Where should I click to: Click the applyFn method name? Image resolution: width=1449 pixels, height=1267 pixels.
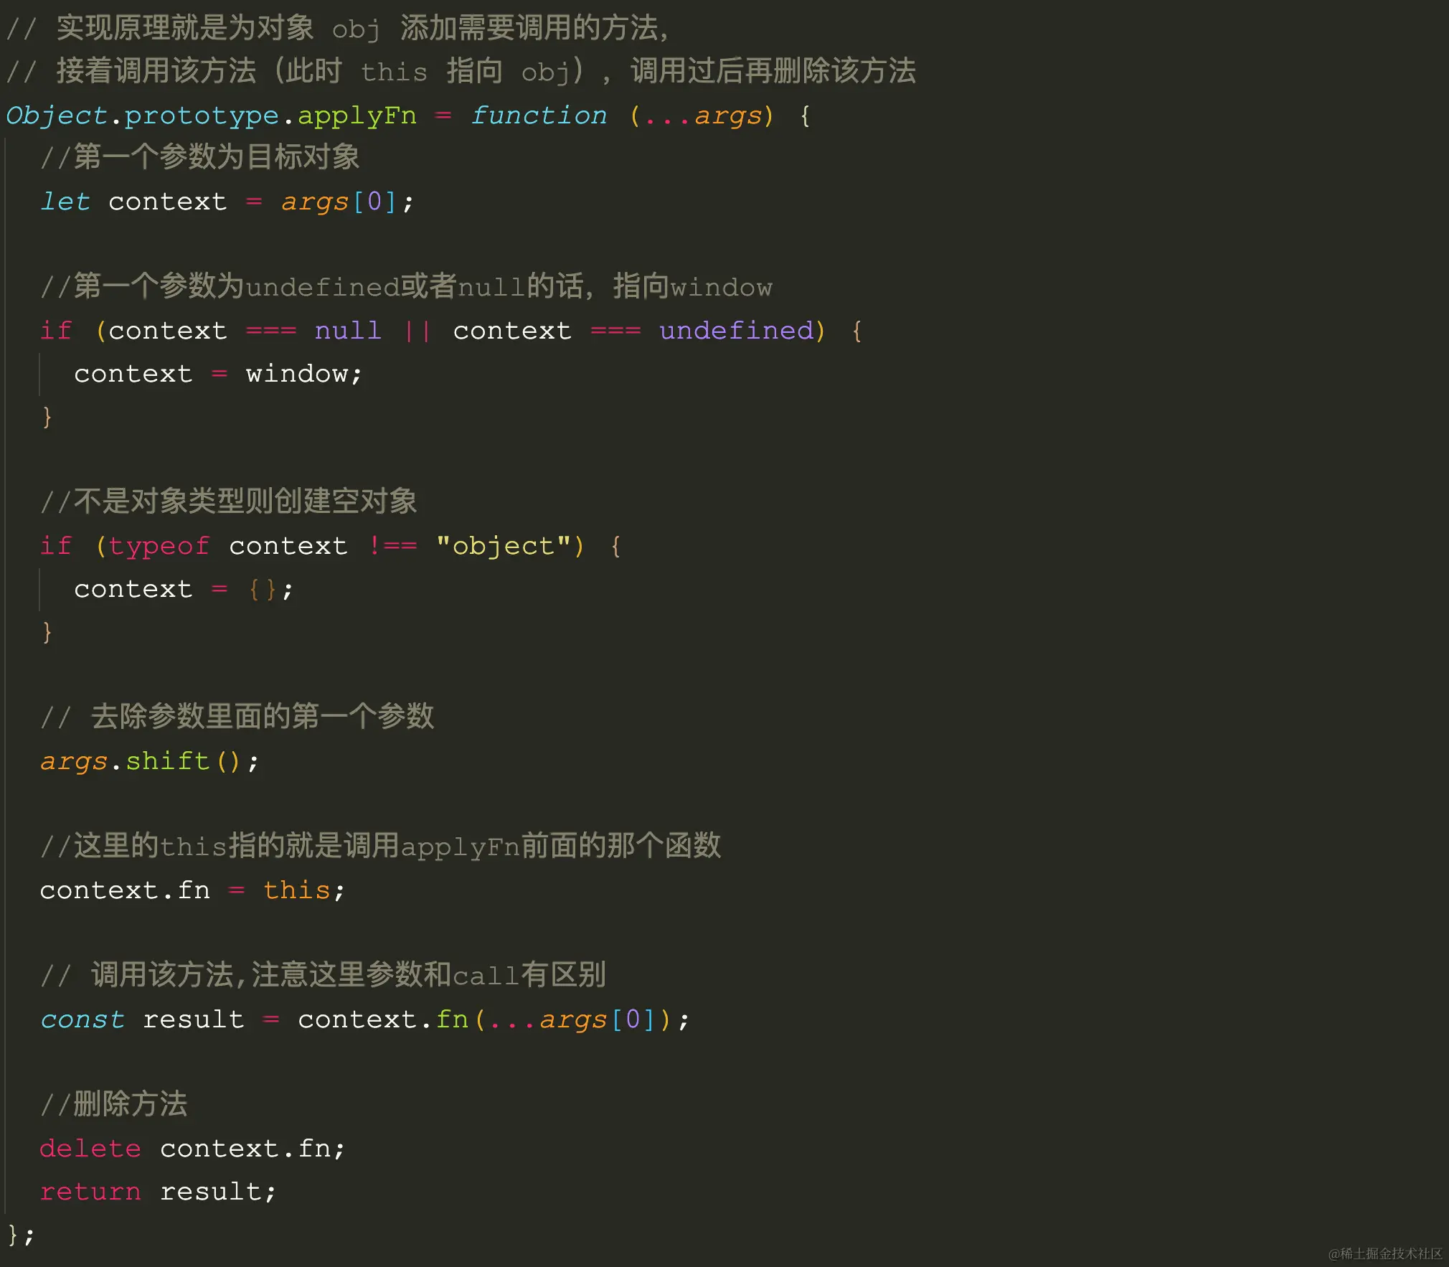point(357,116)
